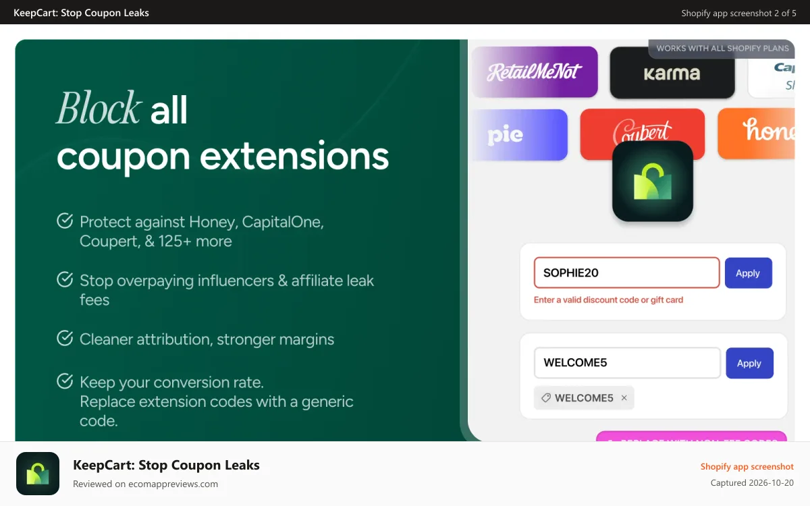
Task: Click 'Reviewed on ecomappreviews.com' text
Action: click(145, 484)
